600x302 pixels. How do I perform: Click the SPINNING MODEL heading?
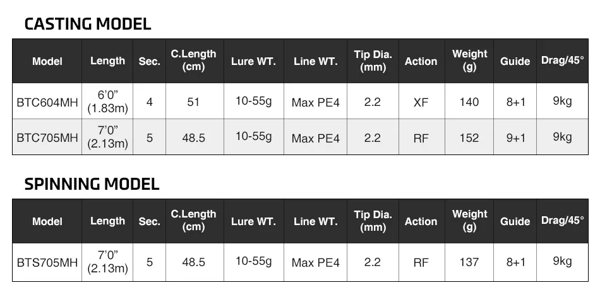[92, 184]
